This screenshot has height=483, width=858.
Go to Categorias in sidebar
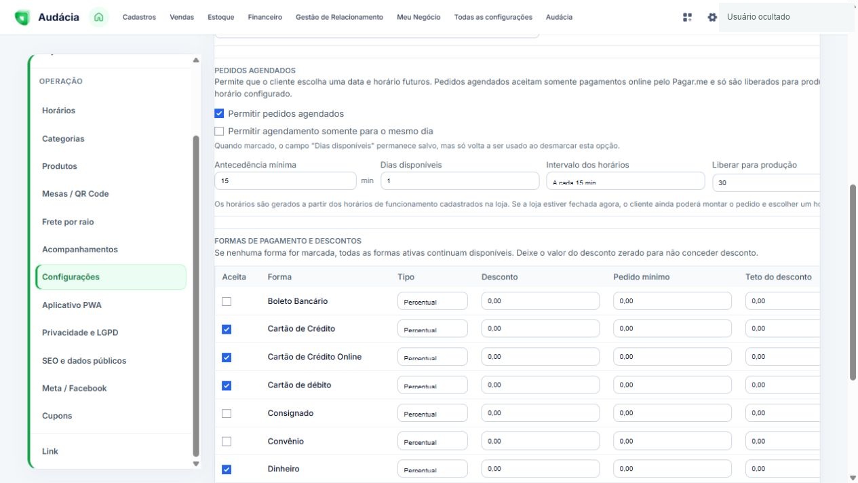(111, 138)
